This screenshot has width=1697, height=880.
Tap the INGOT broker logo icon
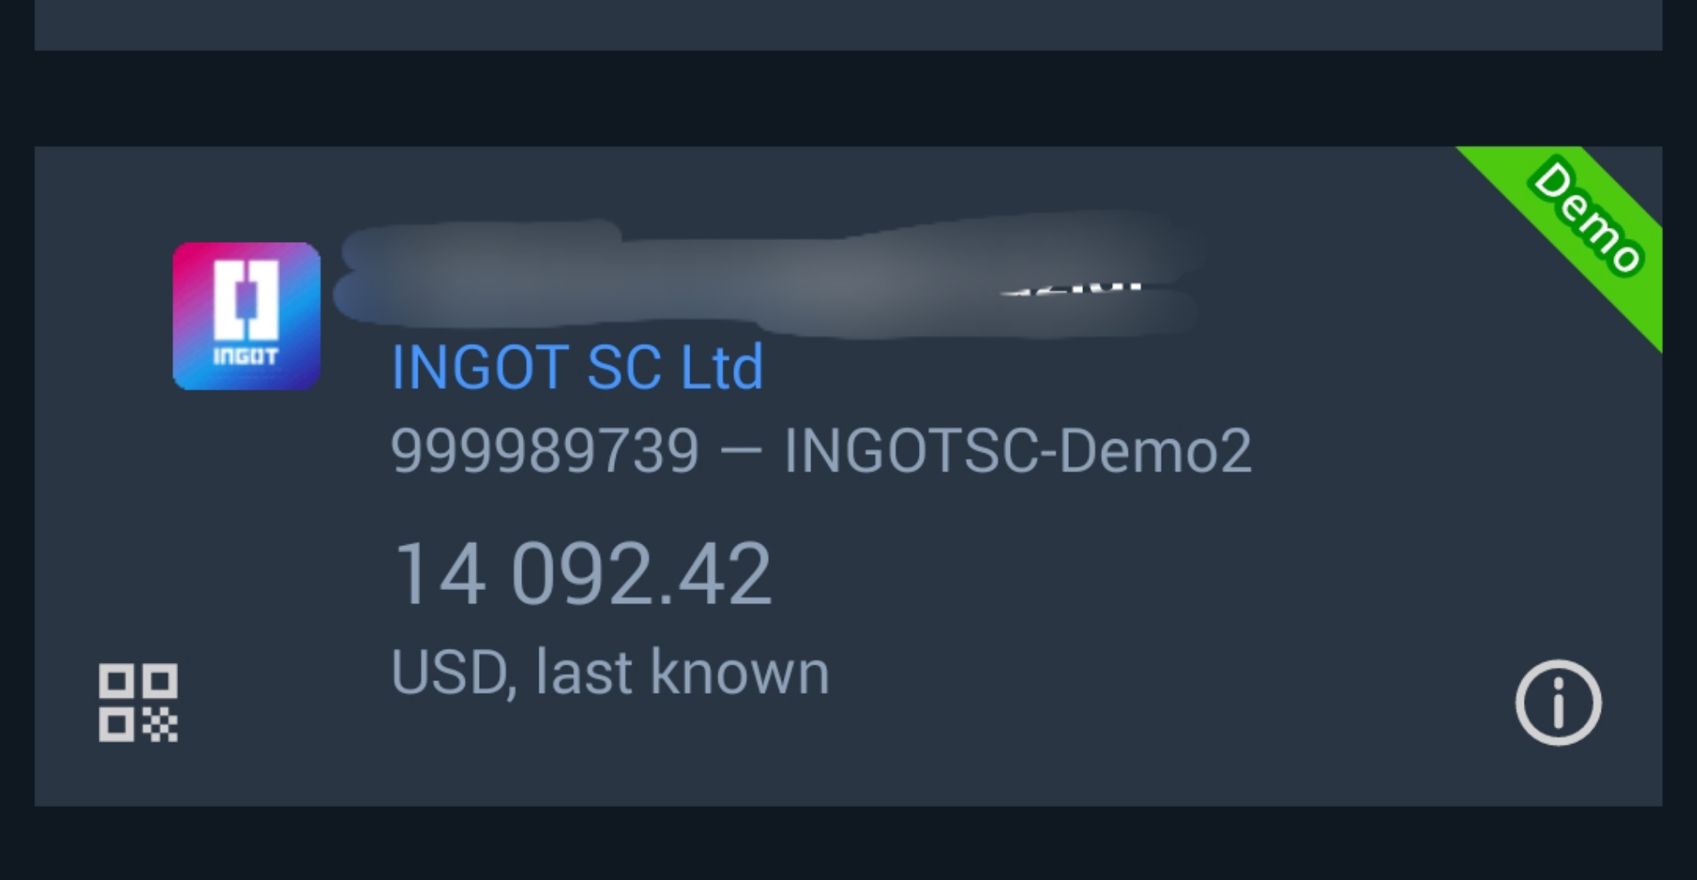click(246, 316)
